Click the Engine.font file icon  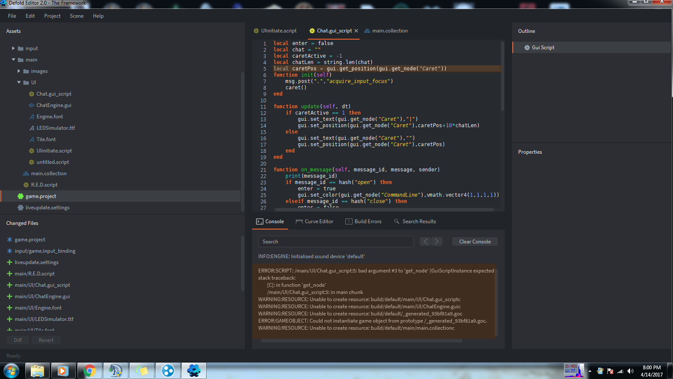coord(32,117)
